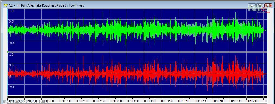
Task: Close the Tin Pan Alley .wav window
Action: pyautogui.click(x=268, y=5)
